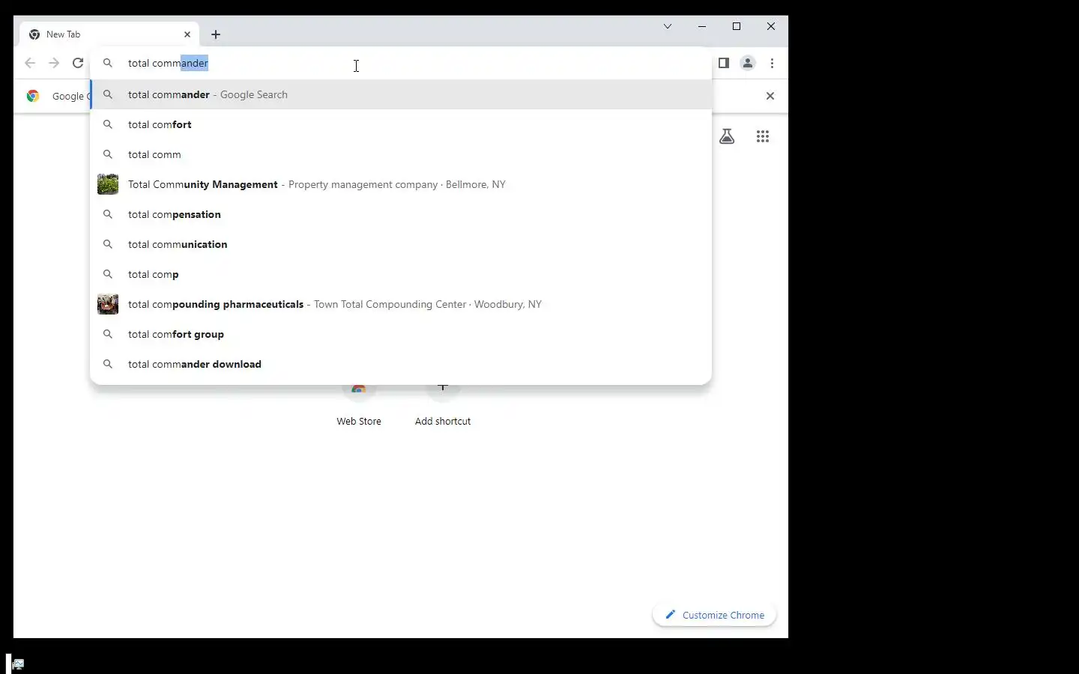1079x674 pixels.
Task: Open the side panel icon
Action: tap(724, 63)
